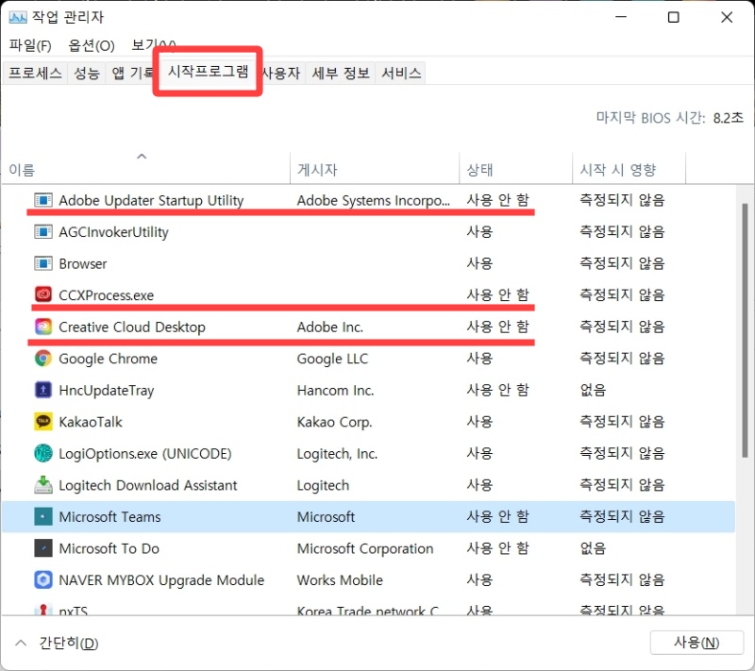Click 사용 안 함 status of Microsoft Teams

point(498,516)
